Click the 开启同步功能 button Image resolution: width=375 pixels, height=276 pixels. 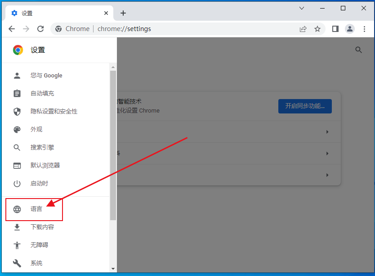click(x=305, y=106)
